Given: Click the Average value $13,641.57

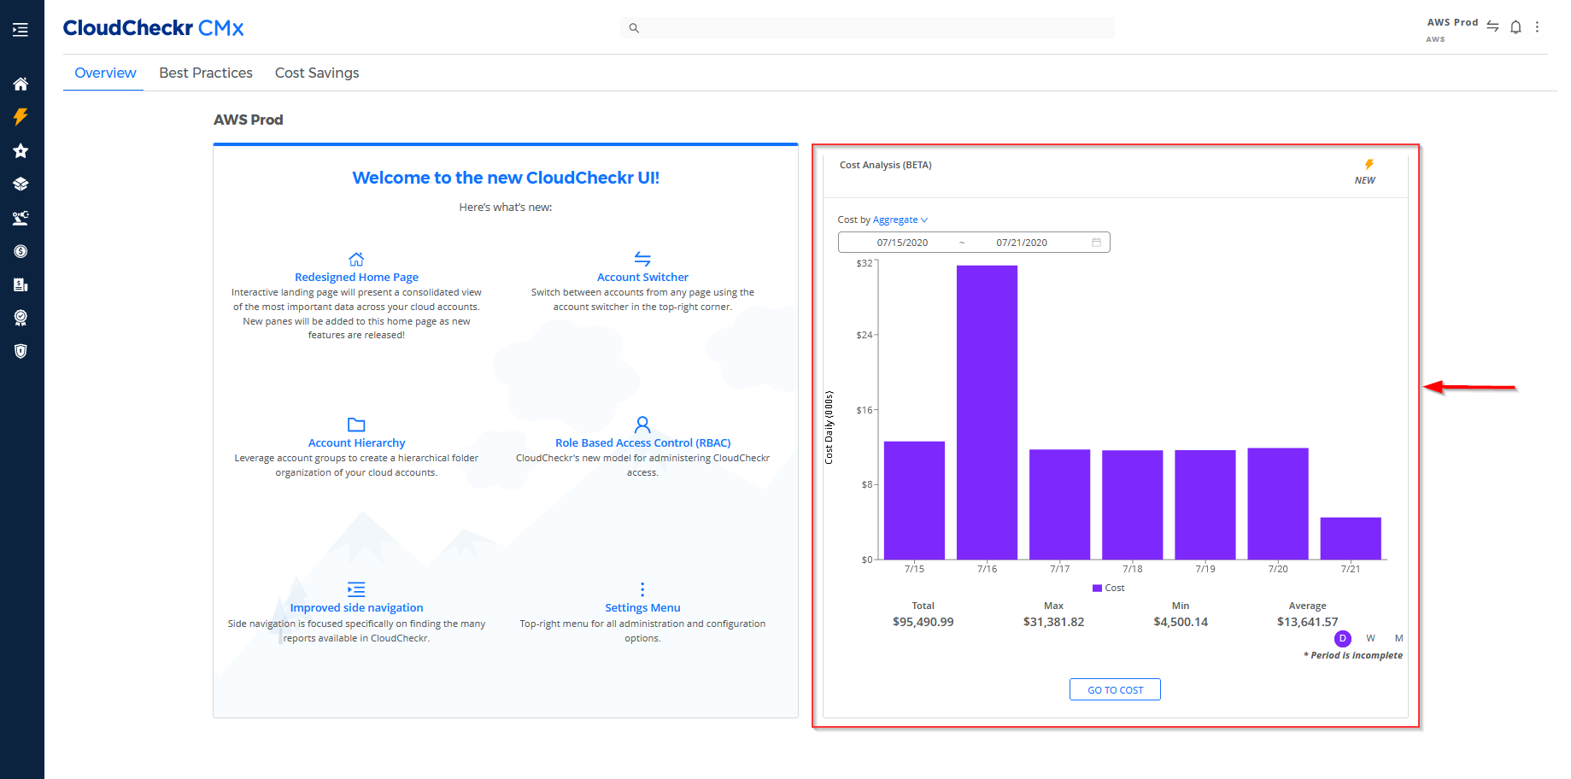Looking at the screenshot, I should tap(1307, 622).
